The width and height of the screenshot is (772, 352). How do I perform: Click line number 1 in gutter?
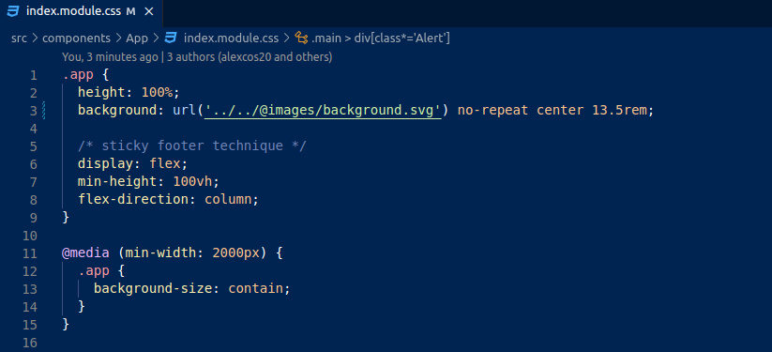[33, 75]
